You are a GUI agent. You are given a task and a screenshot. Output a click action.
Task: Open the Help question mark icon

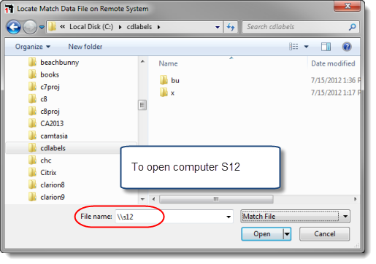click(347, 47)
